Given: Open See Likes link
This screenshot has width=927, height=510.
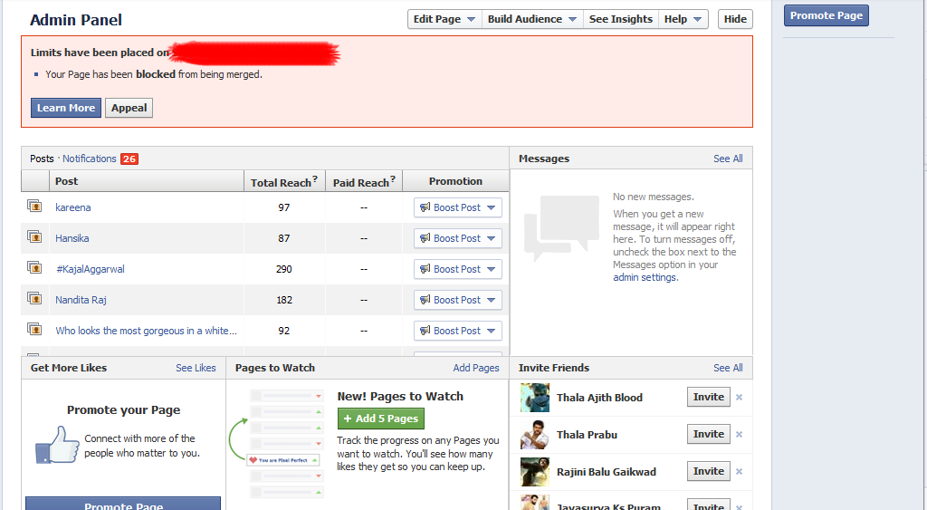Looking at the screenshot, I should pos(196,368).
